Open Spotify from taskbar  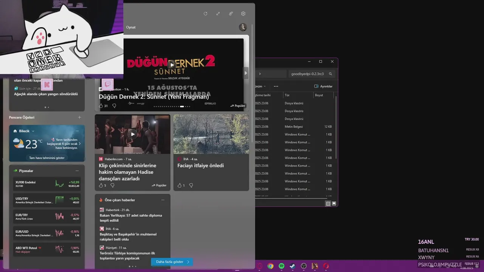click(x=281, y=266)
